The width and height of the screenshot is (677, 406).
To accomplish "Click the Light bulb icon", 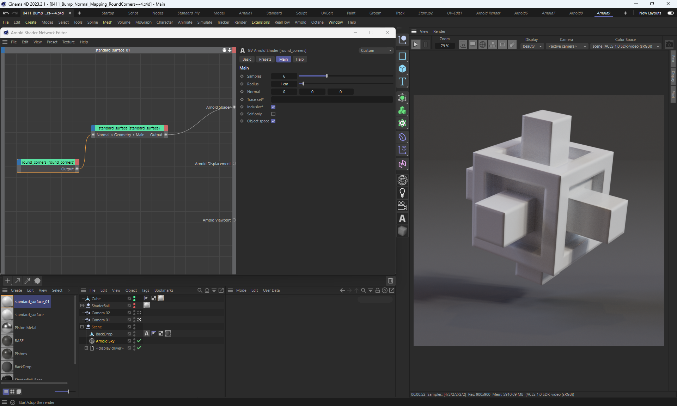I will (x=402, y=193).
